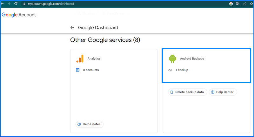Click the Other Google services (8) heading
The width and height of the screenshot is (254, 137).
pos(105,40)
